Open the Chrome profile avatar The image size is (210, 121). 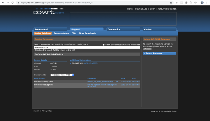202,3
